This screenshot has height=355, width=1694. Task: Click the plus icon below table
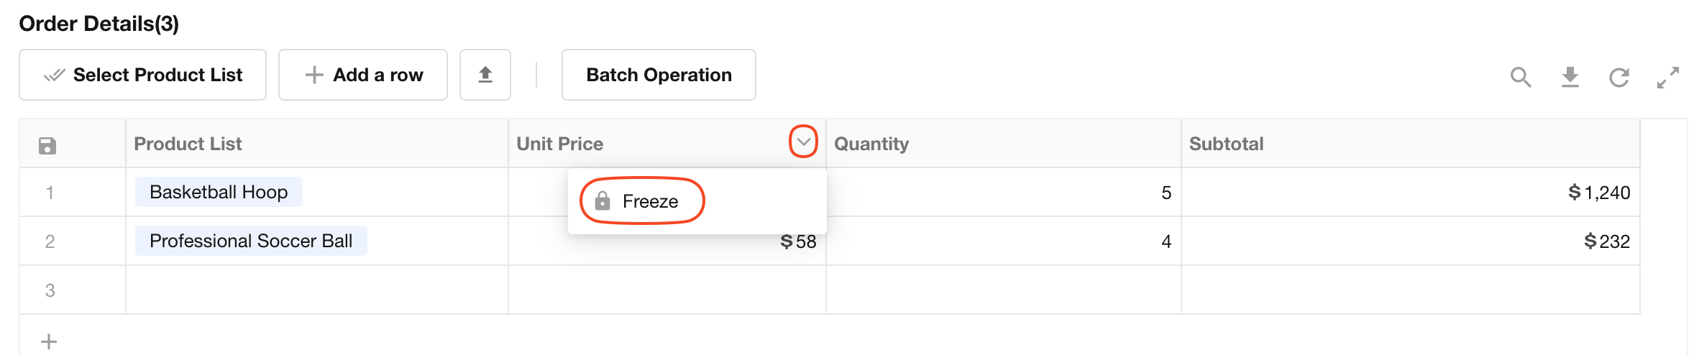point(49,341)
